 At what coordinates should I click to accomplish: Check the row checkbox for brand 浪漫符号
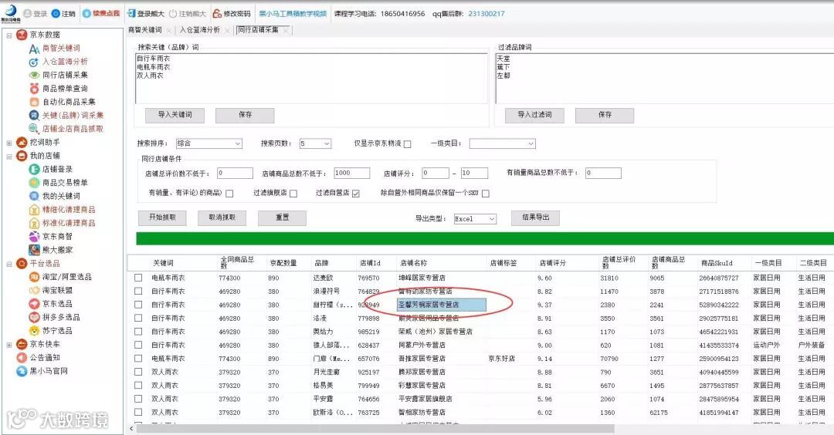coord(138,291)
